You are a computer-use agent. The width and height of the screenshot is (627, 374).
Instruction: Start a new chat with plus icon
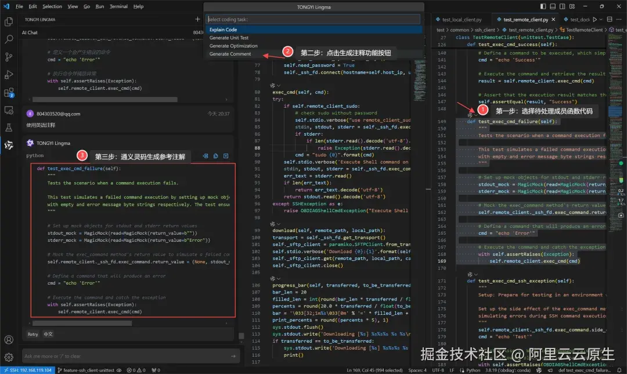tap(197, 19)
